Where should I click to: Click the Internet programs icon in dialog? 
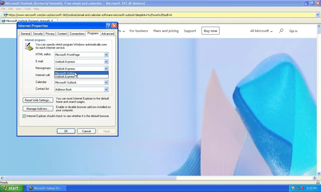[29, 46]
